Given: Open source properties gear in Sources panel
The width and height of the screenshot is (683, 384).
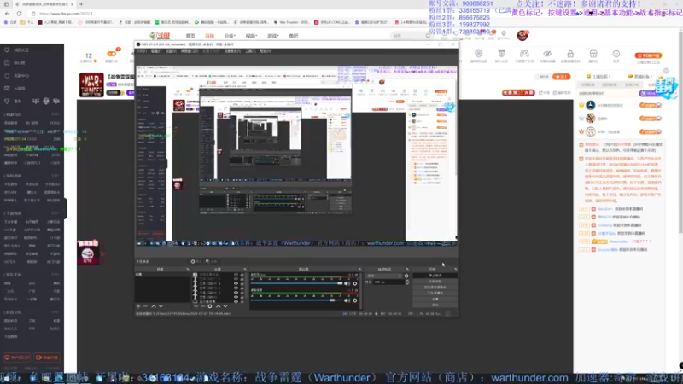Looking at the screenshot, I should coord(210,306).
